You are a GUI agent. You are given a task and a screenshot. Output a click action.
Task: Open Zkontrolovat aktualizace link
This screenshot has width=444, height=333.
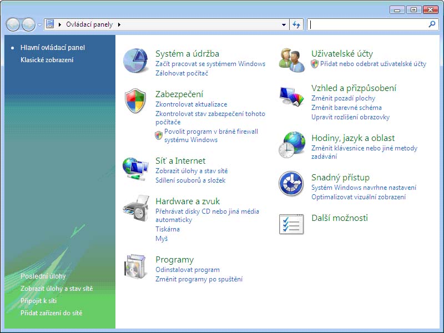pos(191,104)
